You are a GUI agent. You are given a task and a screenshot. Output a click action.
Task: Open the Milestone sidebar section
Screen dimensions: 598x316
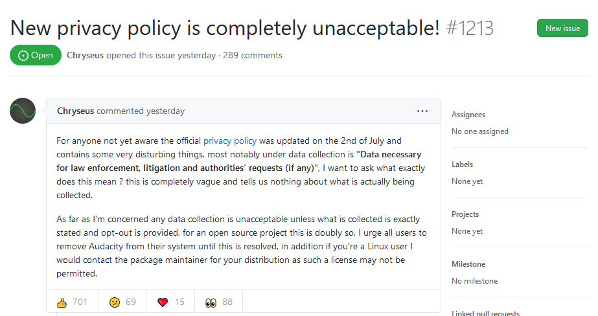[x=468, y=264]
